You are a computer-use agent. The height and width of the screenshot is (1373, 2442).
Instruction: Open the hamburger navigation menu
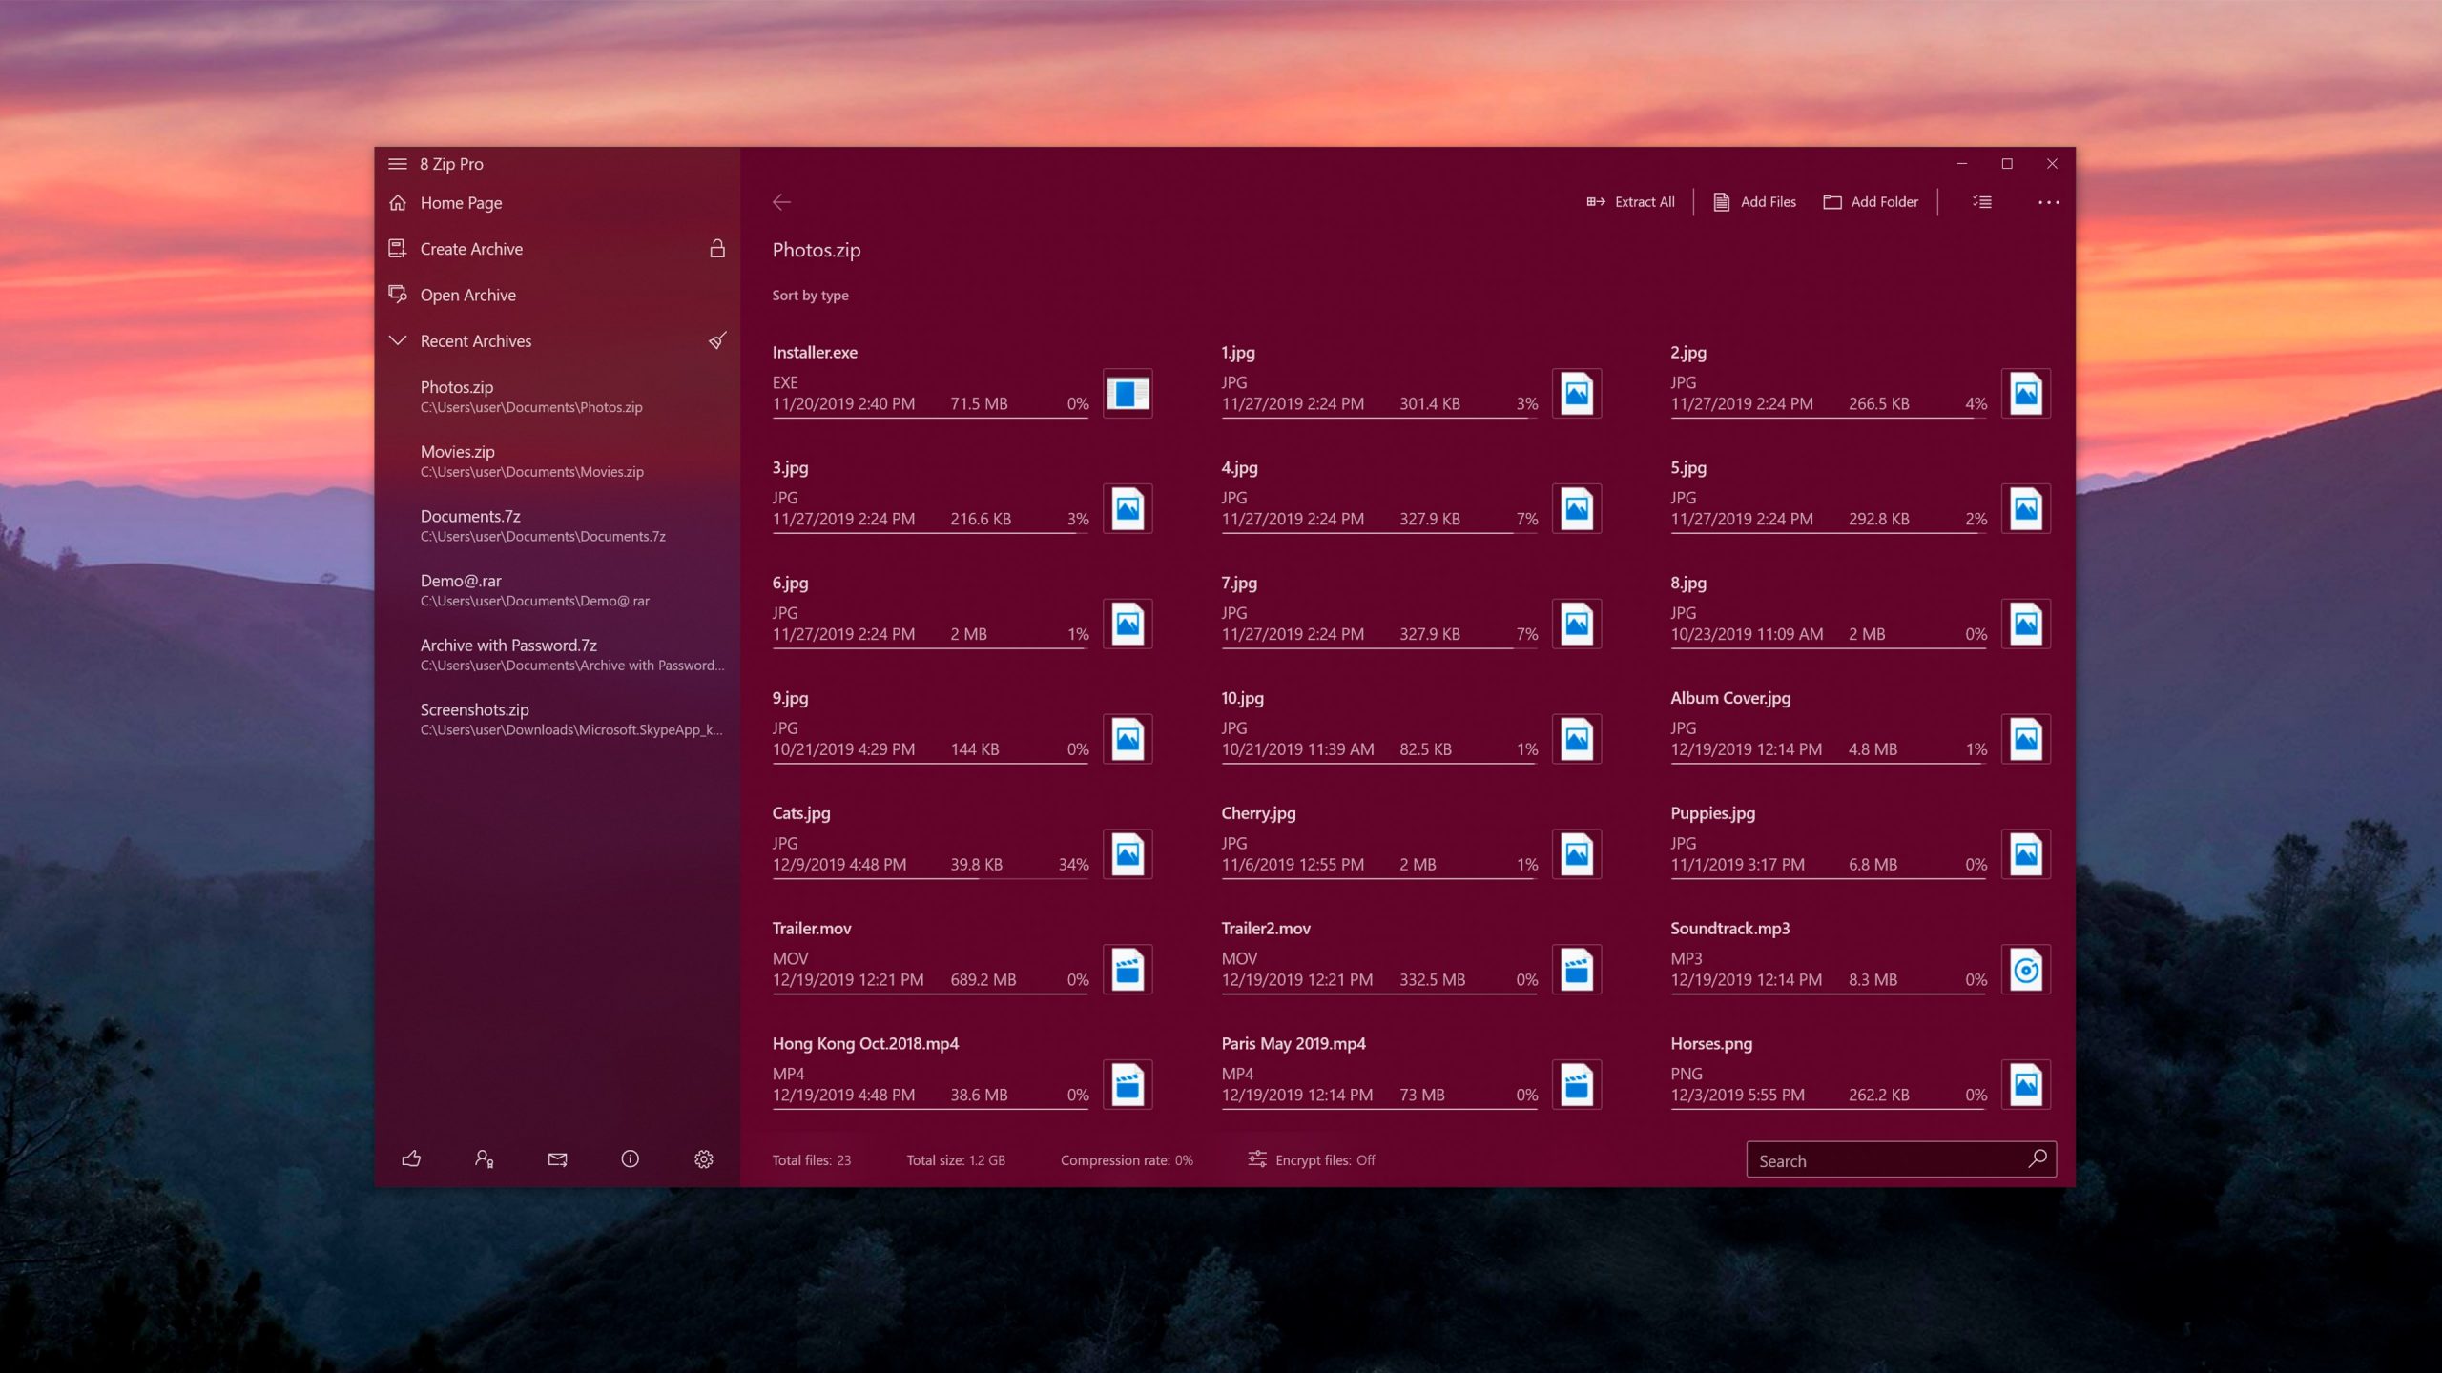[x=398, y=163]
